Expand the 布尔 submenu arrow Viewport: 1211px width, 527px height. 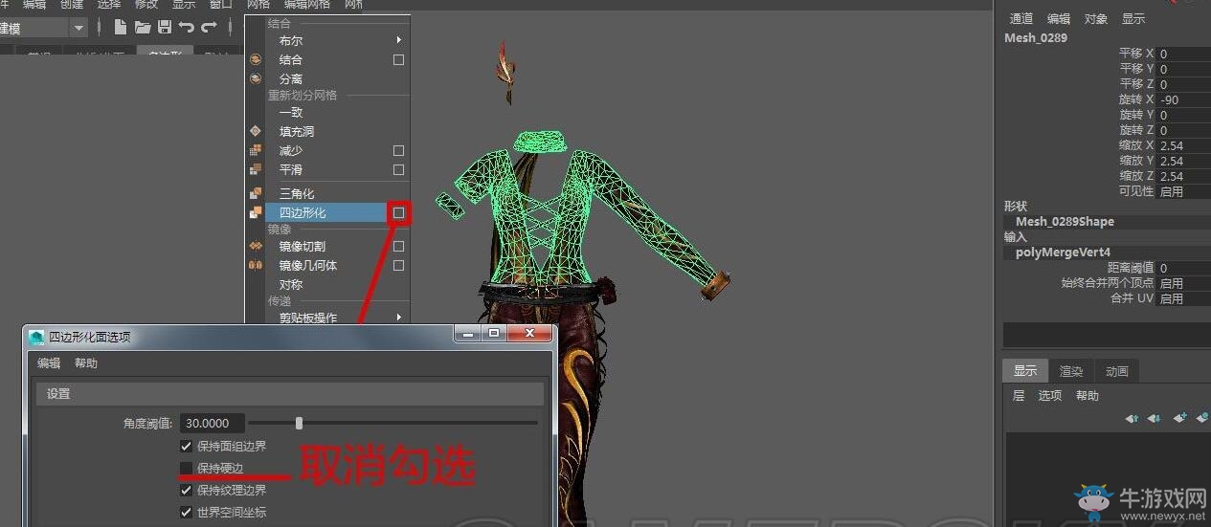point(398,40)
